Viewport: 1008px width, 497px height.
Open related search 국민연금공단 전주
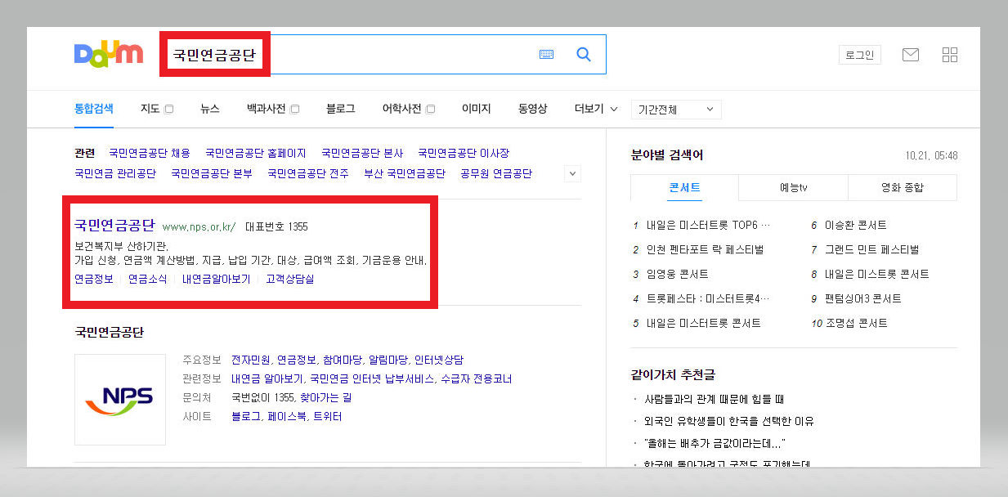308,173
